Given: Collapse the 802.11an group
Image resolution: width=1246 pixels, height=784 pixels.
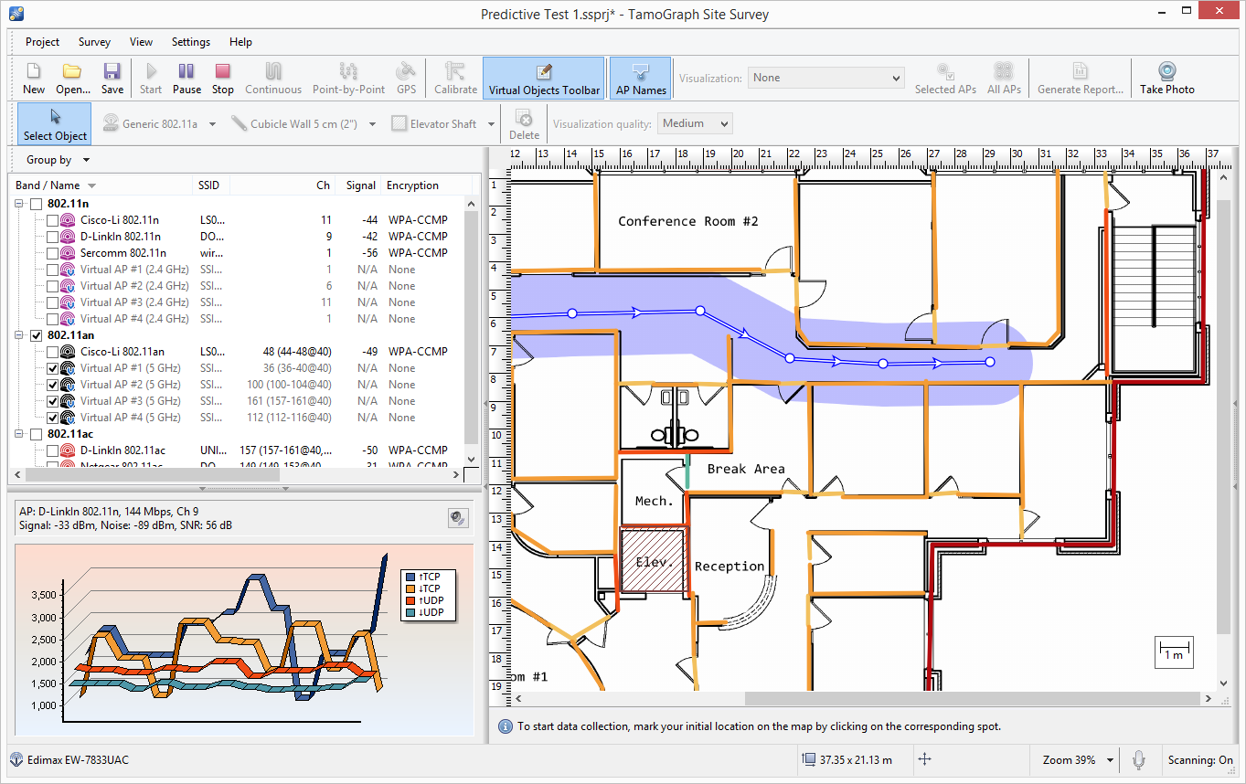Looking at the screenshot, I should pos(19,335).
